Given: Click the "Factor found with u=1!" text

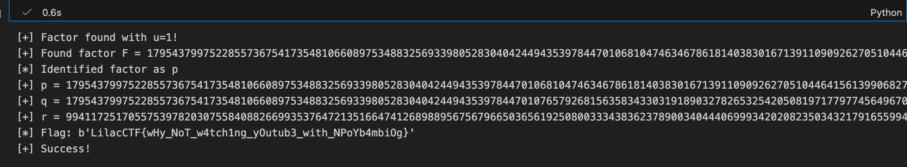Looking at the screenshot, I should (109, 37).
